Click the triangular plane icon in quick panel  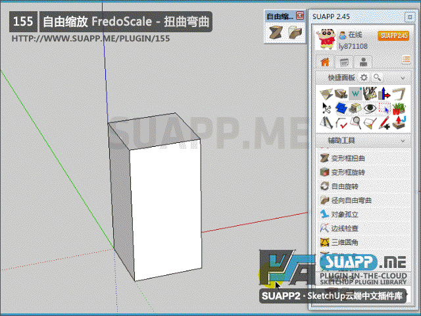(x=326, y=94)
